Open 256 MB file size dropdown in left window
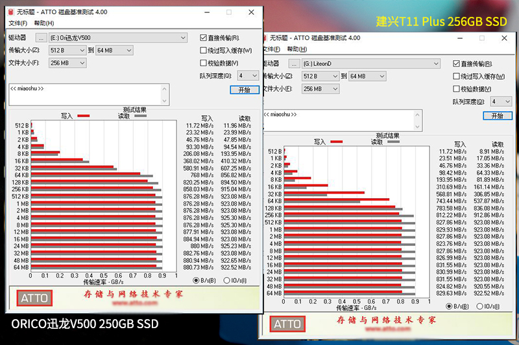Viewport: 519px width, 345px height. click(x=82, y=63)
